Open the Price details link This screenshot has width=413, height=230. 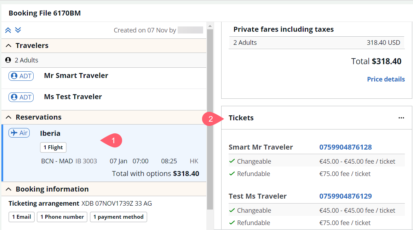[386, 79]
